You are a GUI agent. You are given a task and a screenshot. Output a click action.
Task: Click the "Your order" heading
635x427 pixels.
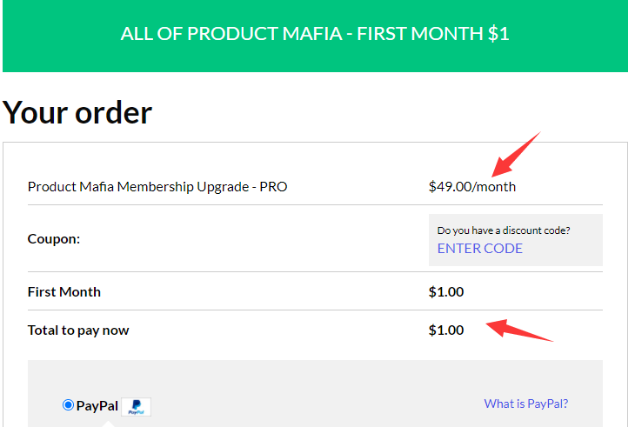pos(77,112)
